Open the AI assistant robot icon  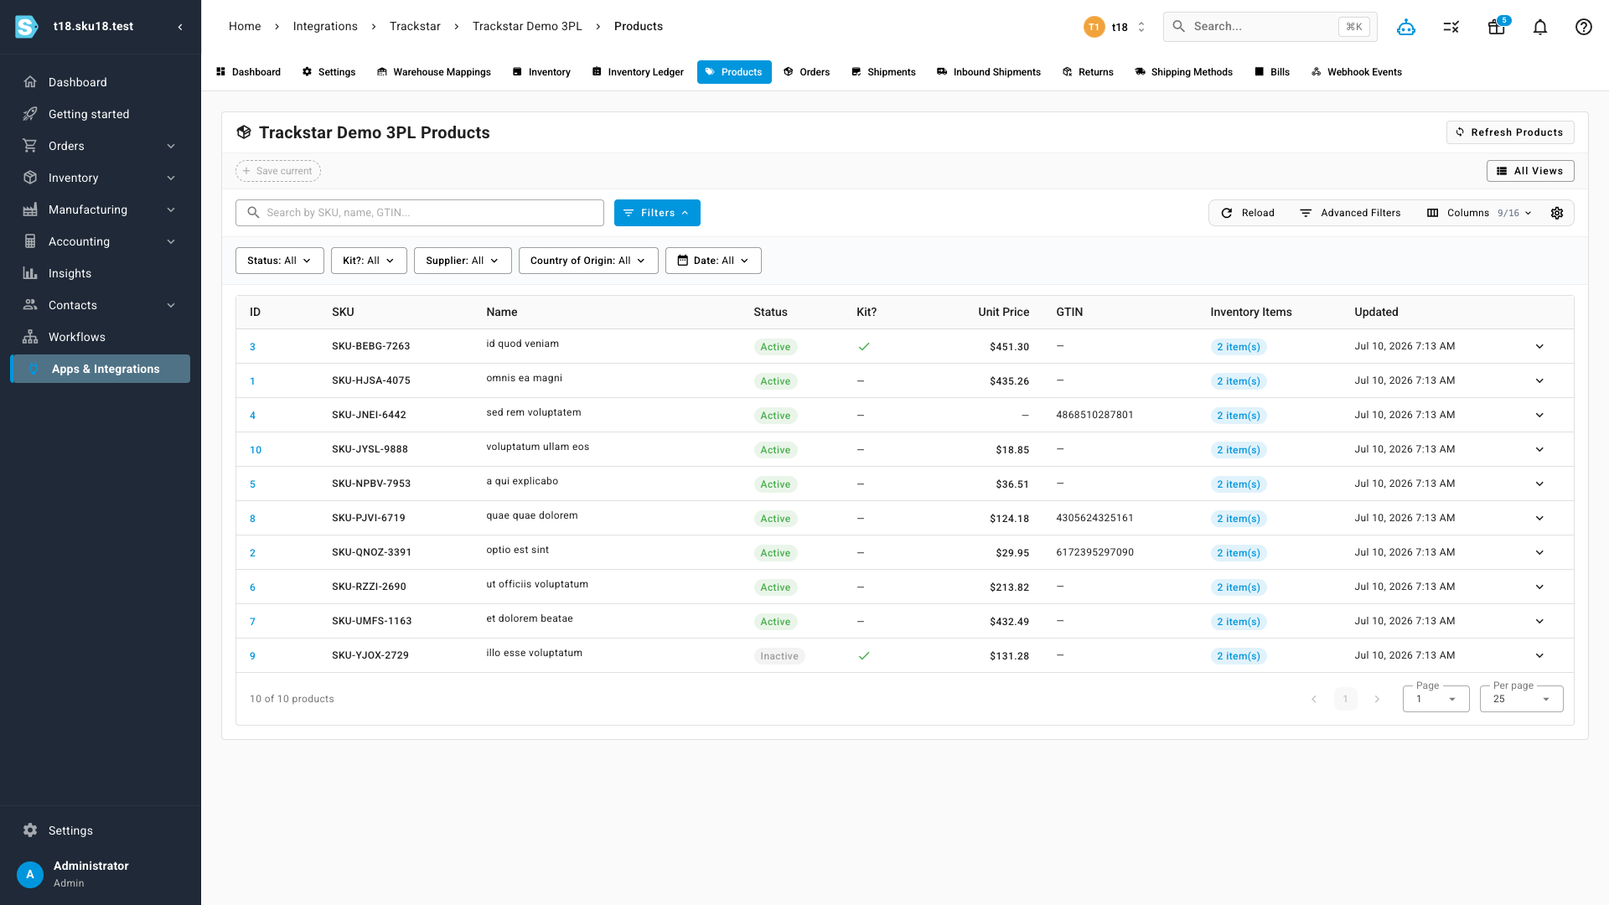click(x=1406, y=27)
